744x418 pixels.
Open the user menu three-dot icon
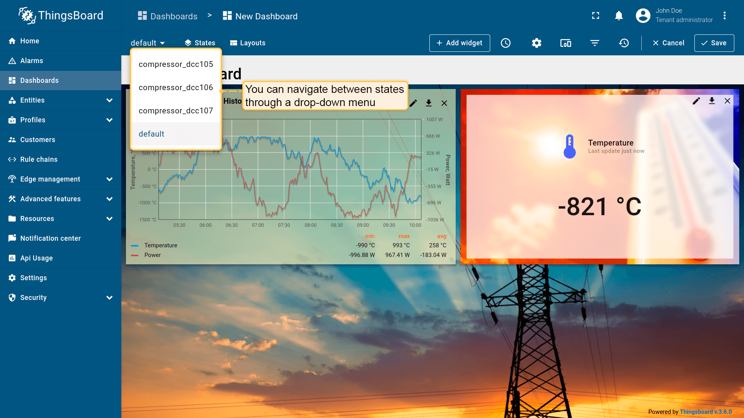tap(724, 15)
